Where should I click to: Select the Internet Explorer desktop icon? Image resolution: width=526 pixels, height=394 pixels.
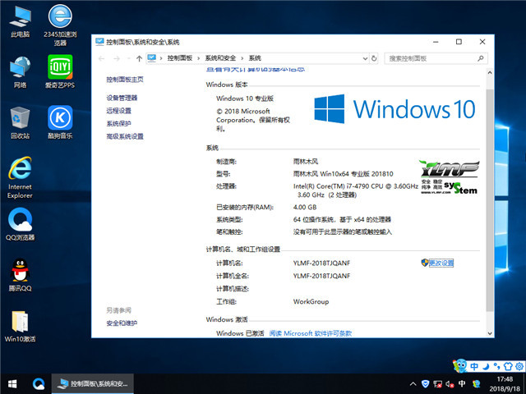(20, 177)
